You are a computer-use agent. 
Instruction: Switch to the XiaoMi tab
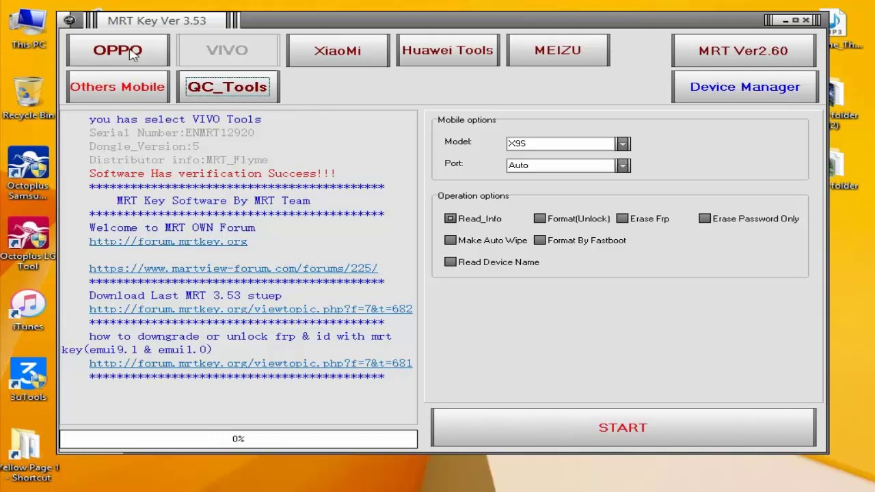338,51
